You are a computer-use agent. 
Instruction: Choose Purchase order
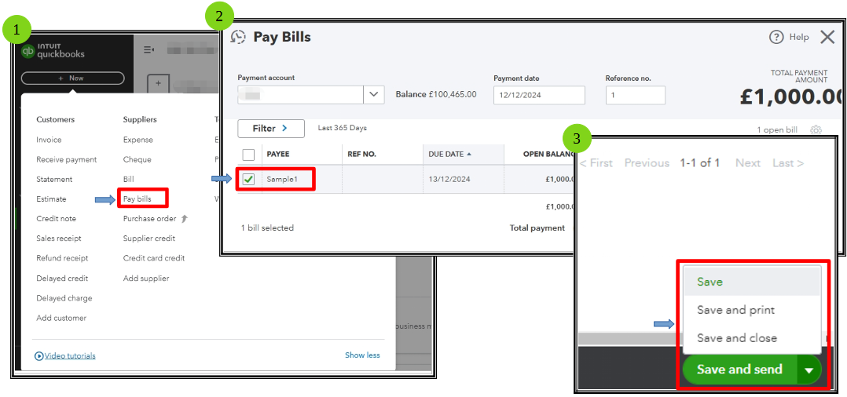[x=149, y=218]
